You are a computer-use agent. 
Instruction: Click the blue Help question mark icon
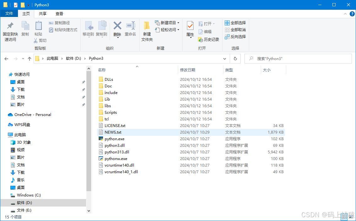tap(352, 14)
